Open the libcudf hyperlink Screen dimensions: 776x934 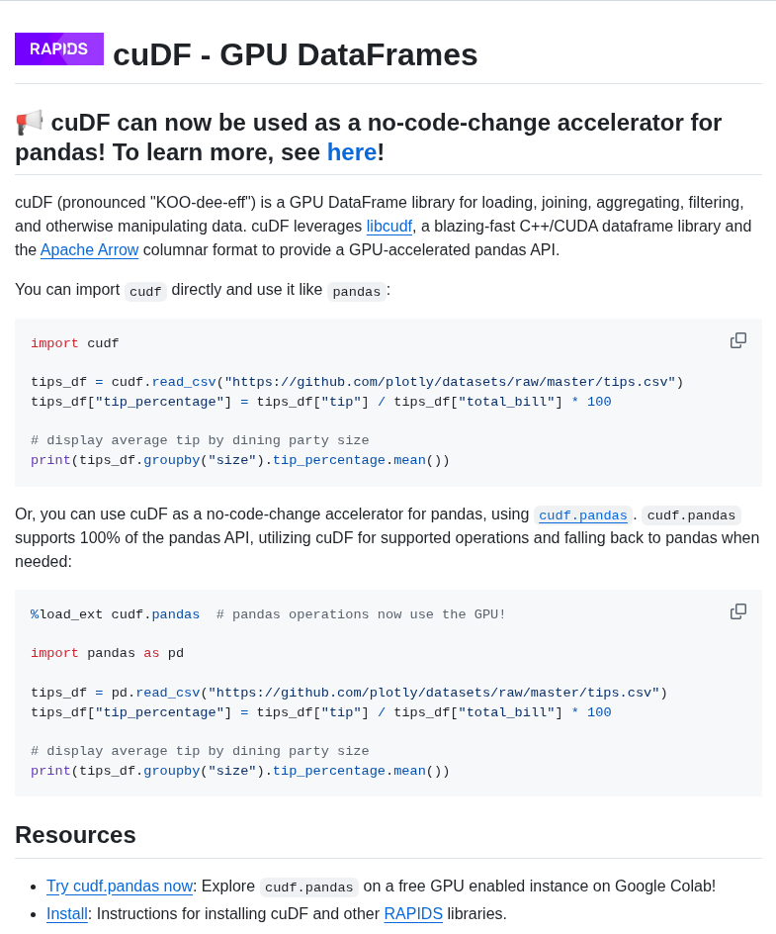pyautogui.click(x=388, y=226)
